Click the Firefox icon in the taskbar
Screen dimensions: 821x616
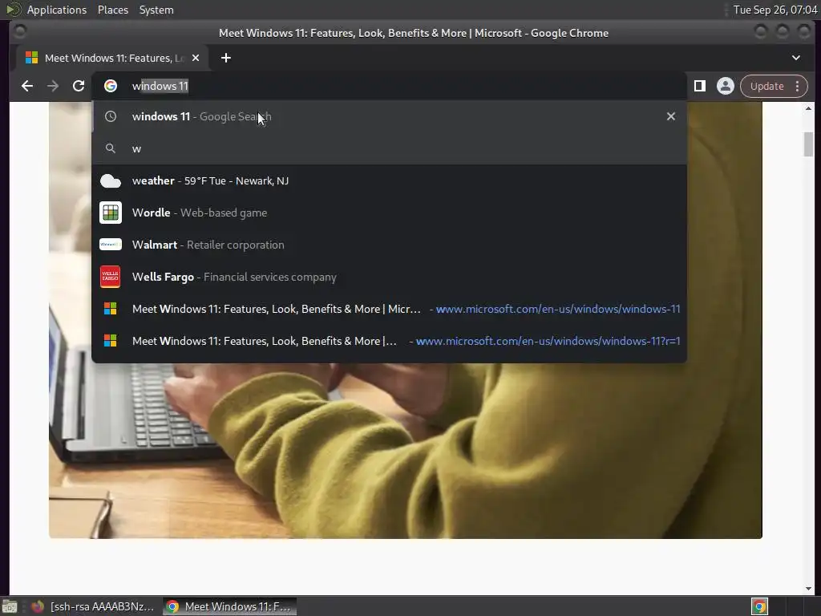38,606
